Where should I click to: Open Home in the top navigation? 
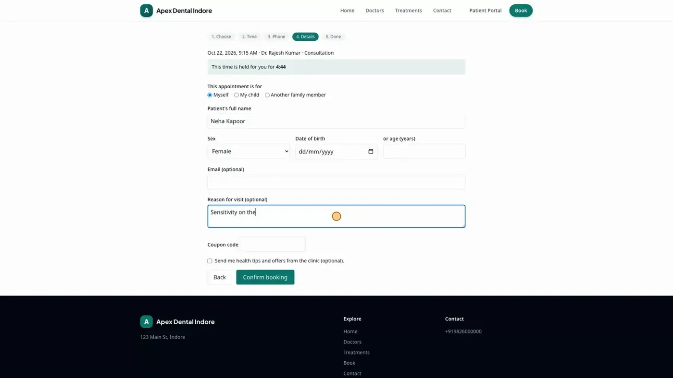tap(347, 11)
